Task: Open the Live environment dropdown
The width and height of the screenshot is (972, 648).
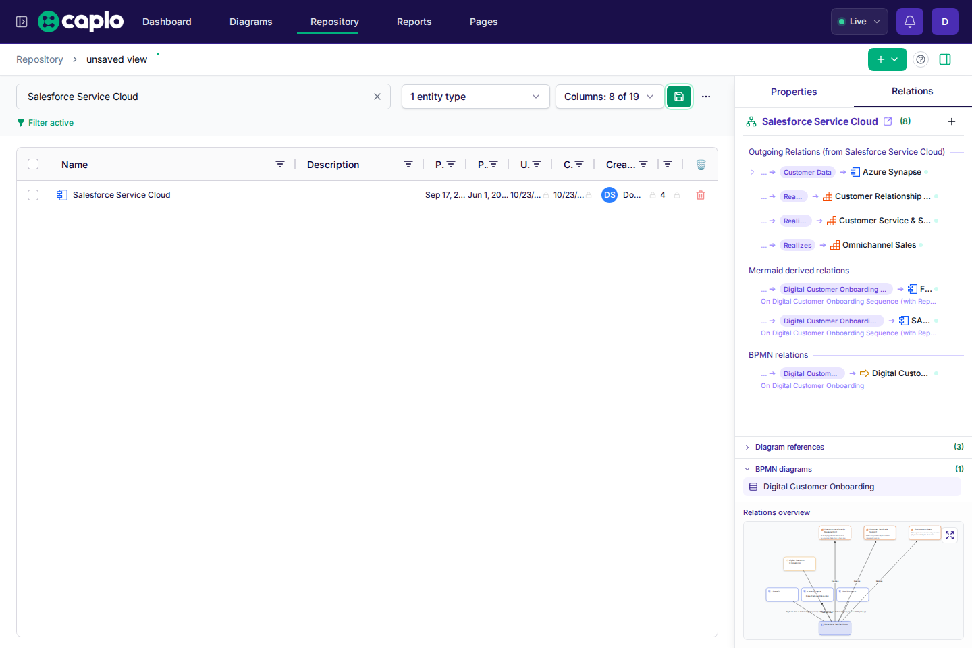Action: pos(859,22)
